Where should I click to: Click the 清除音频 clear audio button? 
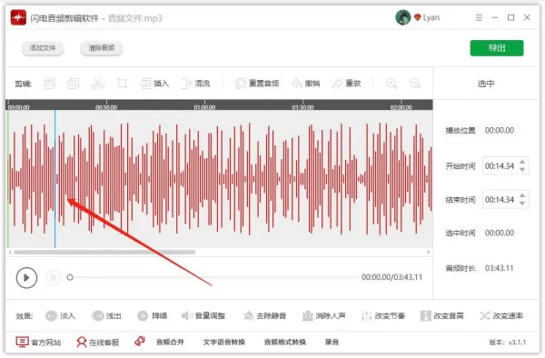click(x=101, y=48)
